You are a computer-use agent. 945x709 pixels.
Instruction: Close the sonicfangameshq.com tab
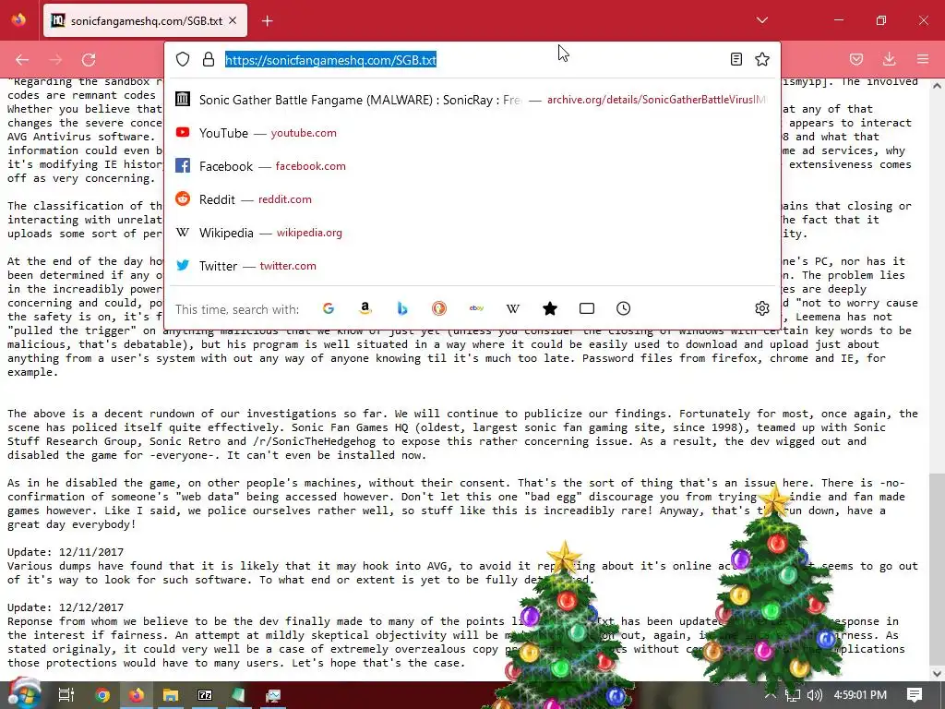(233, 20)
